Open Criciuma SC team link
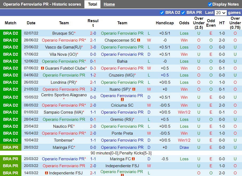Viewport: 242px width, 176px height. [x=122, y=105]
